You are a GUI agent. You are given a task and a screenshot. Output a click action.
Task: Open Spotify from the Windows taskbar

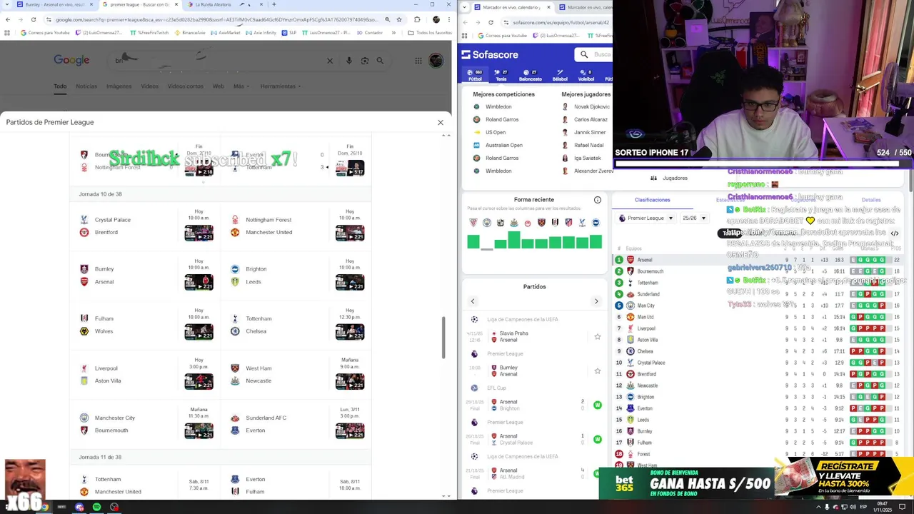coord(96,508)
